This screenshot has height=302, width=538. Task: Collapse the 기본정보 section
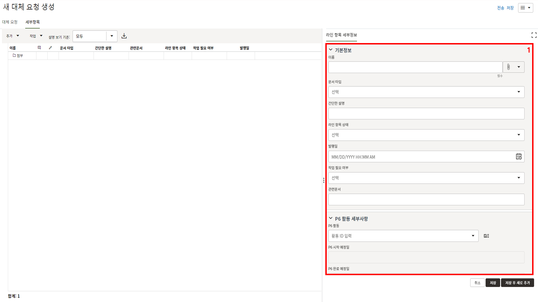(x=331, y=50)
